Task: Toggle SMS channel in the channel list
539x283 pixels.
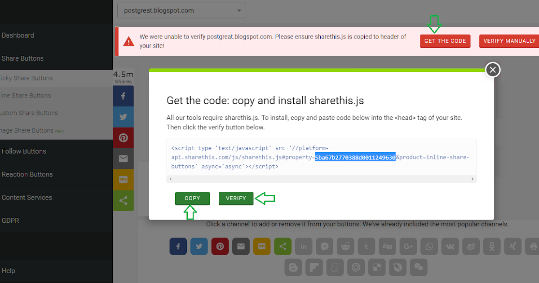Action: tap(262, 247)
